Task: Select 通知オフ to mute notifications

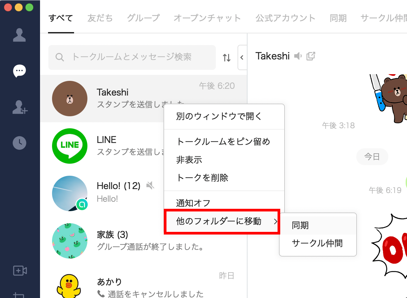Action: point(193,203)
